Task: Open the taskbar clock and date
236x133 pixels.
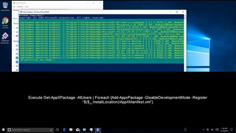Action: (x=224, y=130)
